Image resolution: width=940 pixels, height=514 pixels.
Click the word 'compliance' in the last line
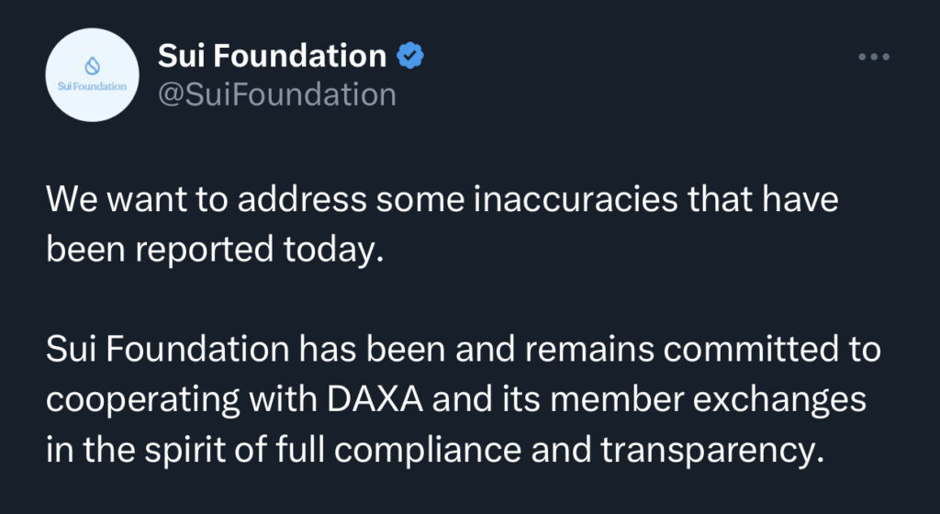coord(428,451)
